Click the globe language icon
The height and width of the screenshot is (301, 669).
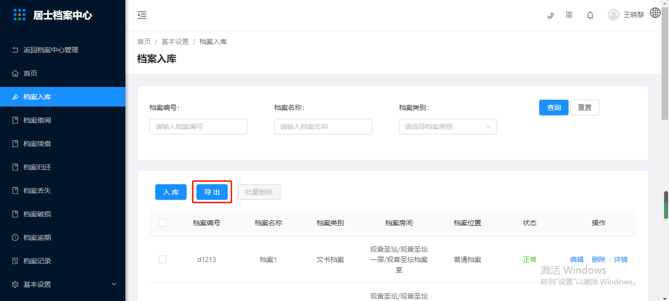655,13
